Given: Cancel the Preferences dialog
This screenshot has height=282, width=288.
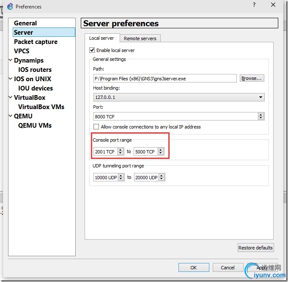Looking at the screenshot, I should click(x=228, y=268).
